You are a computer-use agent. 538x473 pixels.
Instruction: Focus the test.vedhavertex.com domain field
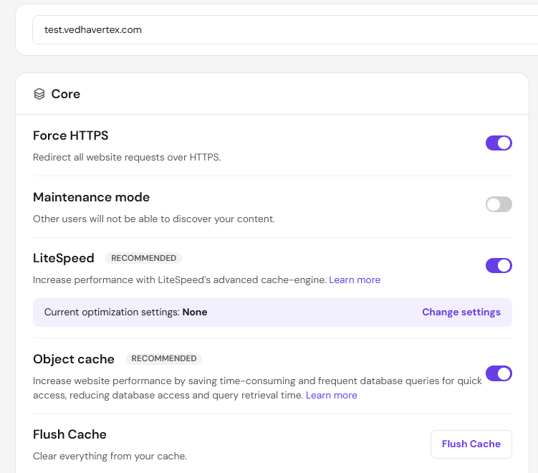point(285,30)
